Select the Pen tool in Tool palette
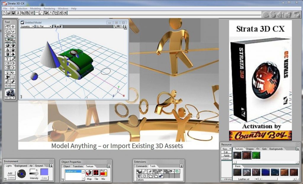Screen dimensions: 303x184 [x=13, y=59]
